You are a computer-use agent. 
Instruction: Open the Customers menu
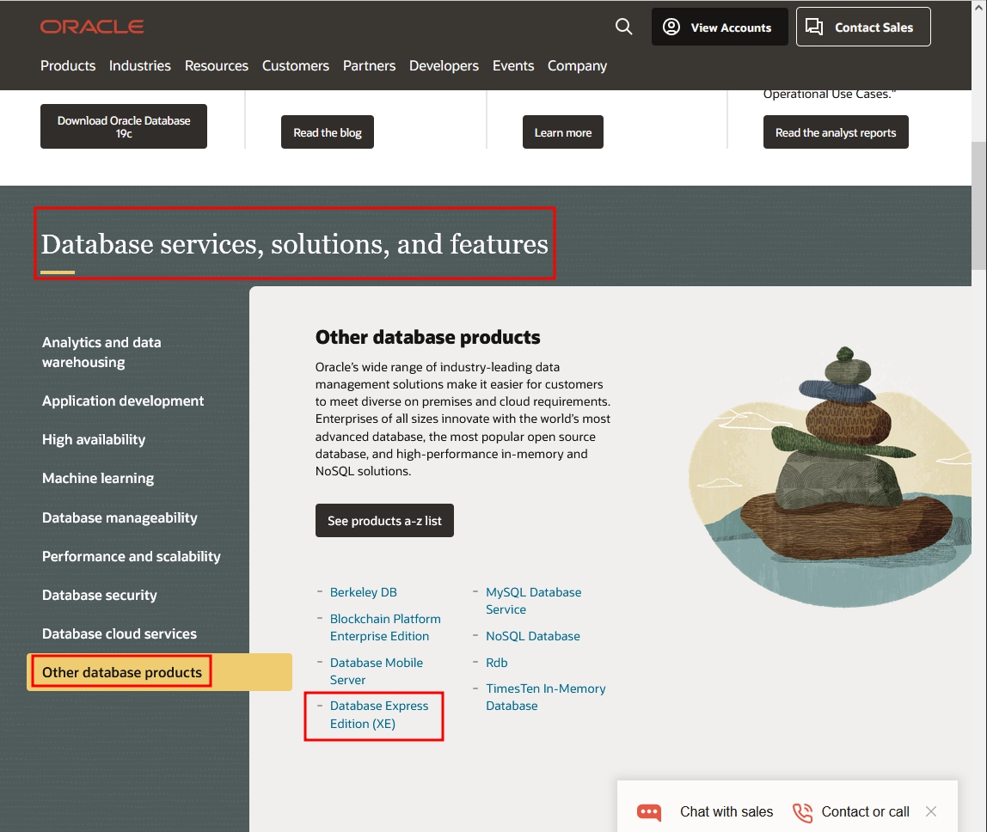[295, 65]
